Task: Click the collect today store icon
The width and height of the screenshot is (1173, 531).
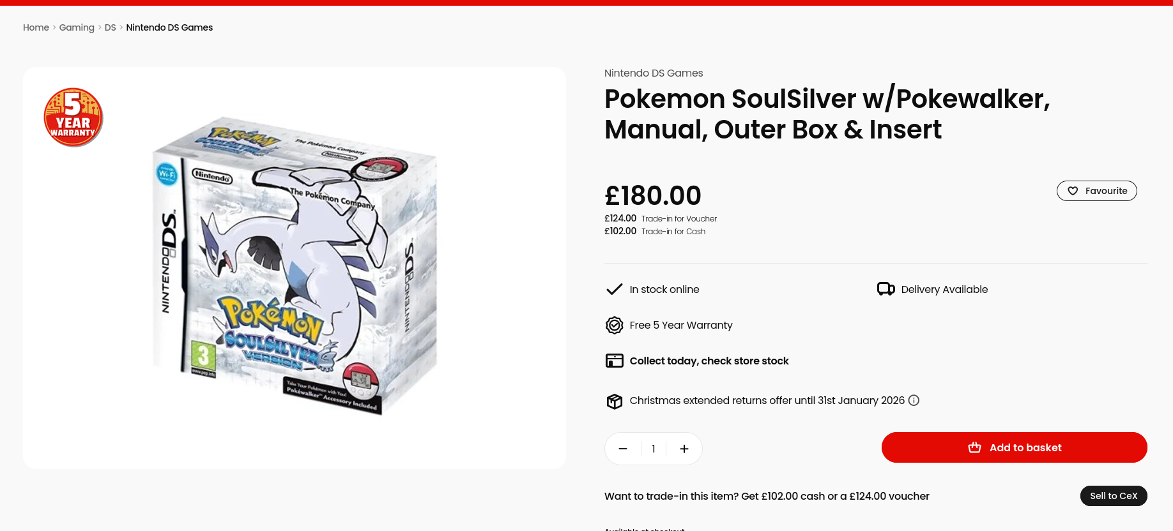Action: point(614,361)
